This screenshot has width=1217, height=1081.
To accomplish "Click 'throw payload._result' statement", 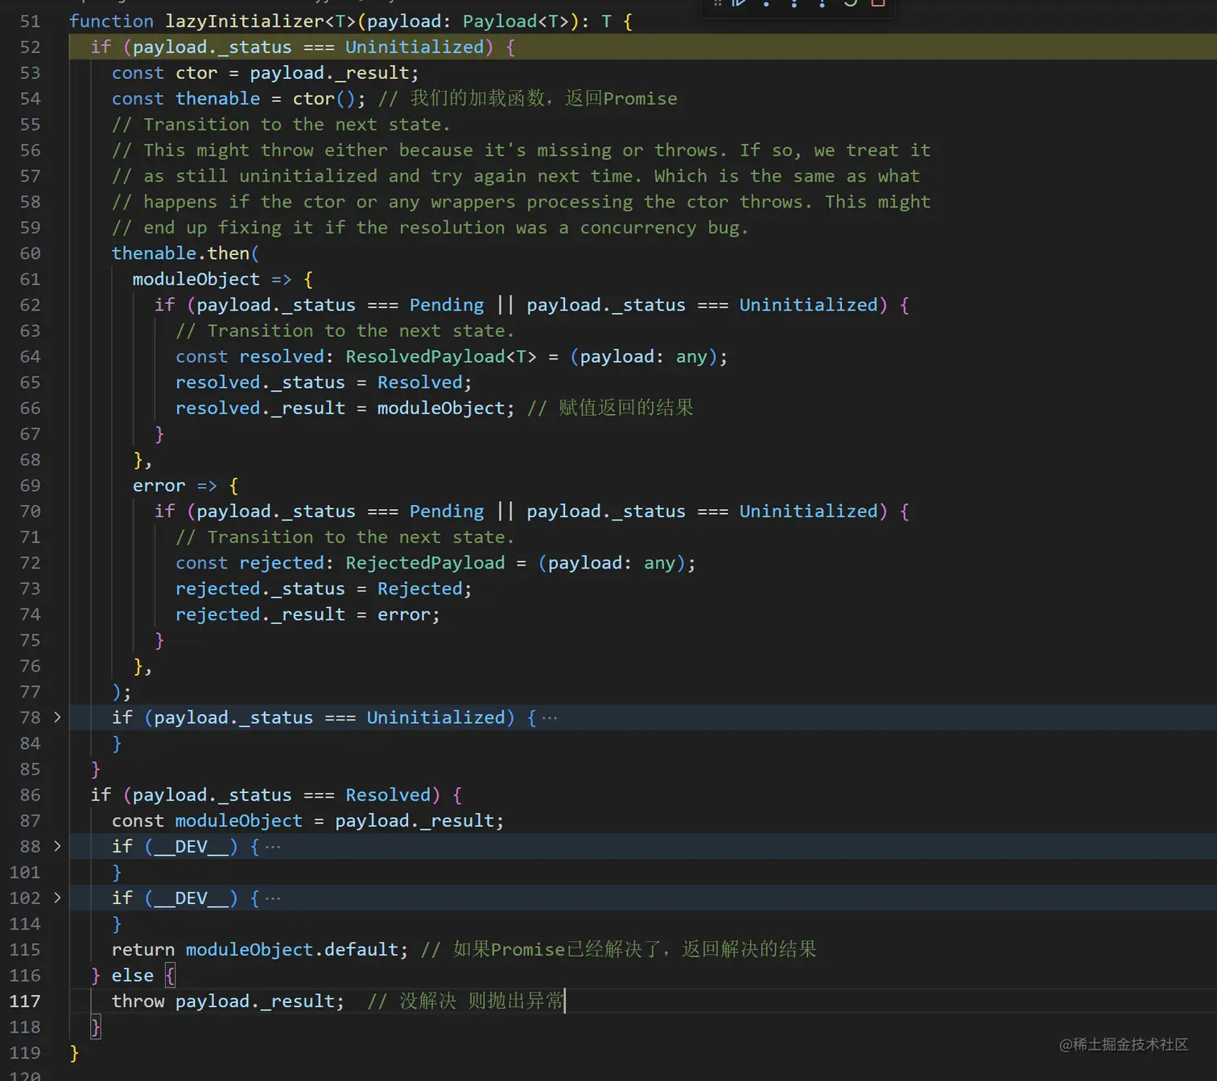I will coord(228,1001).
